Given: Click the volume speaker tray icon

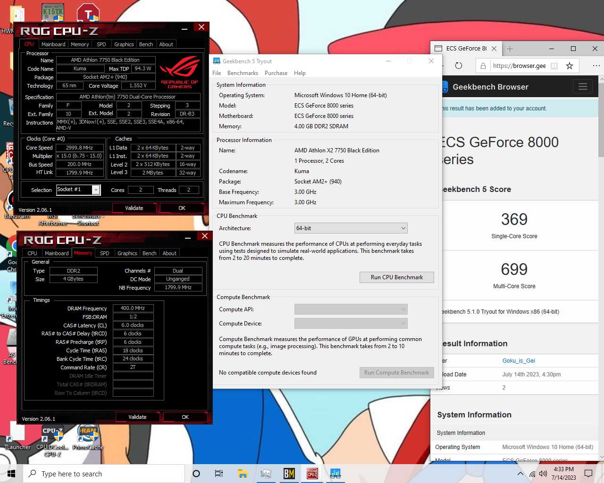Looking at the screenshot, I should pyautogui.click(x=543, y=474).
